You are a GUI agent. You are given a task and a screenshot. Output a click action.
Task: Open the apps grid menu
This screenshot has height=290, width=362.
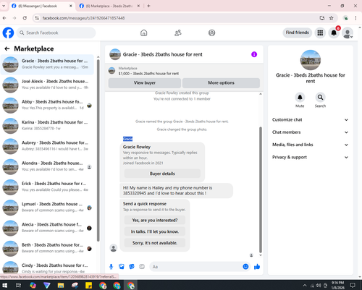(x=320, y=33)
